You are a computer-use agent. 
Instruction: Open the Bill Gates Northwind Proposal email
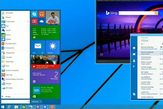[x=150, y=73]
